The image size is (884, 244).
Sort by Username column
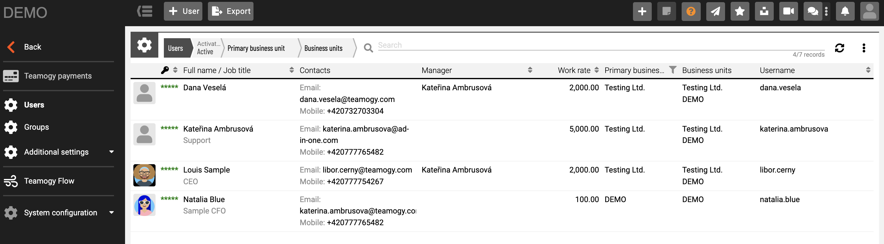[x=868, y=70]
